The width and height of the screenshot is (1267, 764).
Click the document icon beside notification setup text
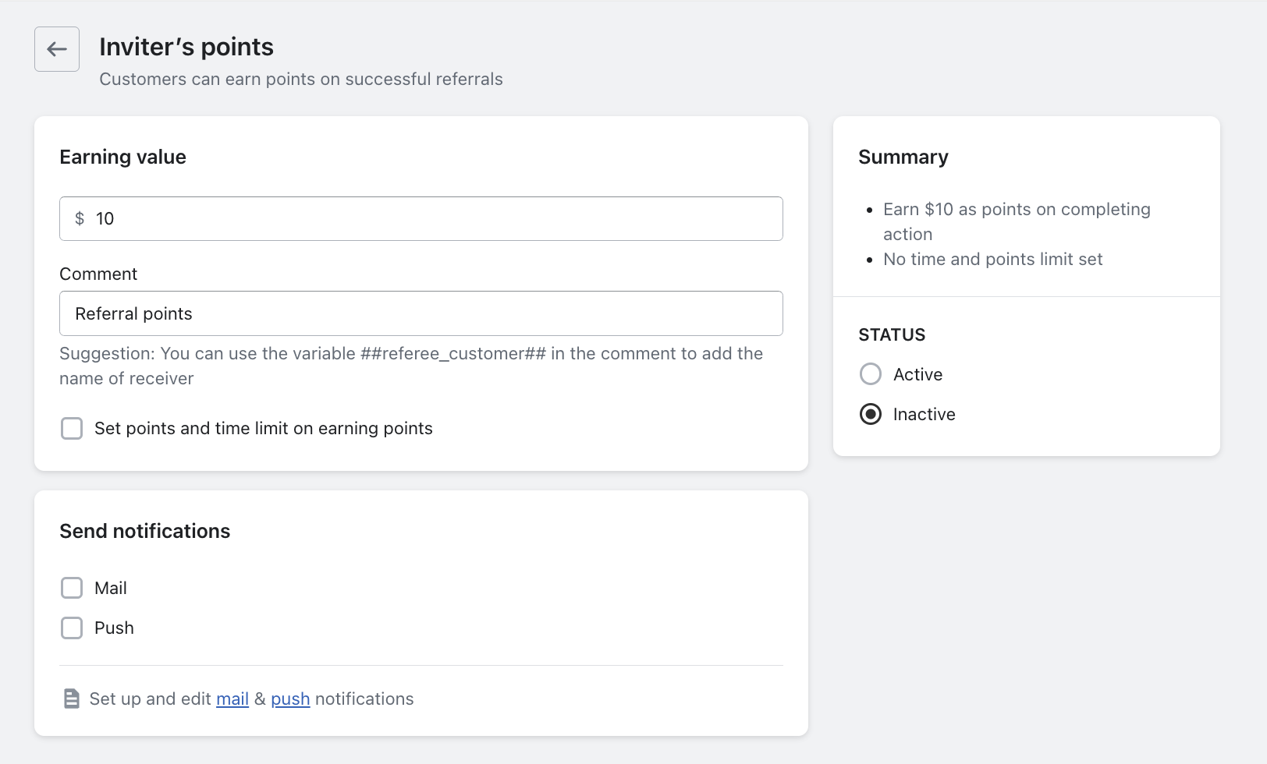[x=71, y=699]
